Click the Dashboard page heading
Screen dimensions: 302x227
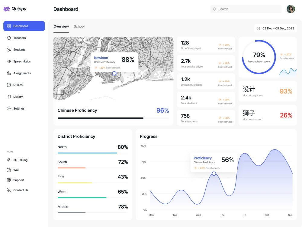point(66,9)
